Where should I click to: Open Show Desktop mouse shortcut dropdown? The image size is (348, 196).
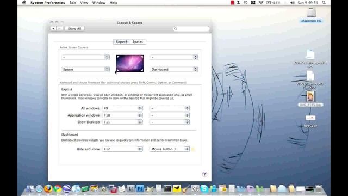(170, 122)
